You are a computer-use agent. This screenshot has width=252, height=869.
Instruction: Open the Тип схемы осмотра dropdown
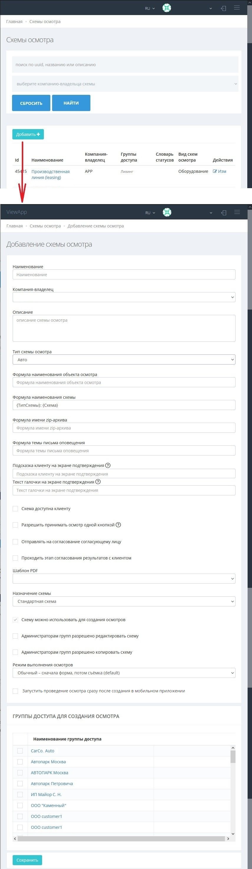124,359
